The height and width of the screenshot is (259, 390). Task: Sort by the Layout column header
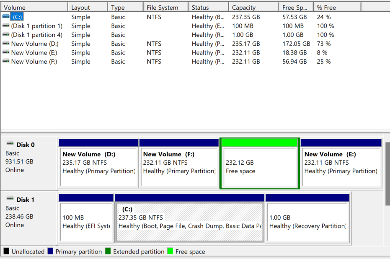88,8
